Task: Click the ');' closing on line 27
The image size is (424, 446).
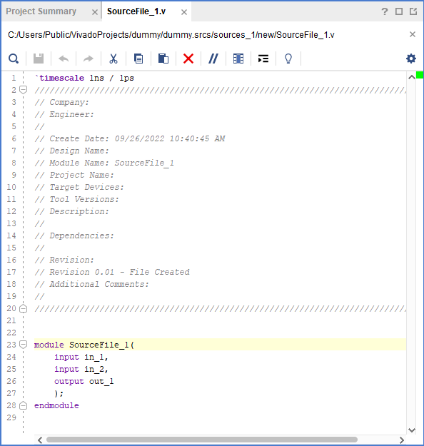Action: pyautogui.click(x=59, y=394)
